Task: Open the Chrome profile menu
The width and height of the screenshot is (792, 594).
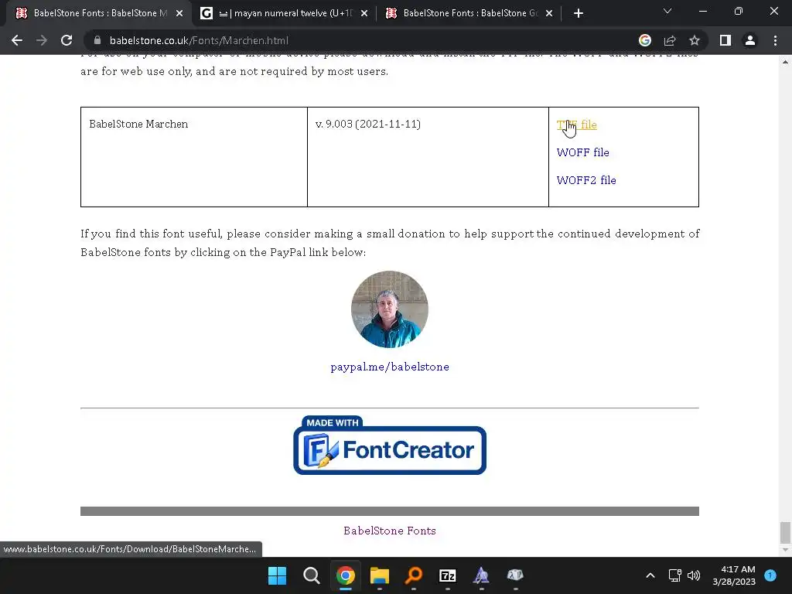Action: pyautogui.click(x=750, y=40)
